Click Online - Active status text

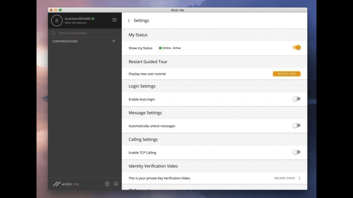click(171, 48)
